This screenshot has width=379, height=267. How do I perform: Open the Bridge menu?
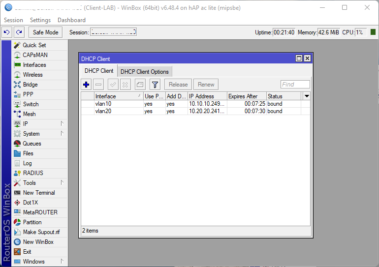(x=40, y=85)
